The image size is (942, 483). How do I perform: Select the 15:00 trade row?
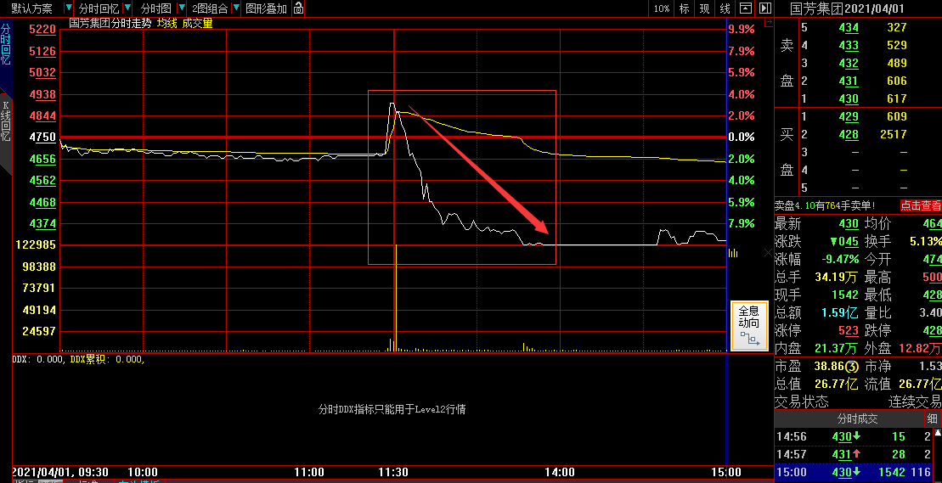(849, 472)
